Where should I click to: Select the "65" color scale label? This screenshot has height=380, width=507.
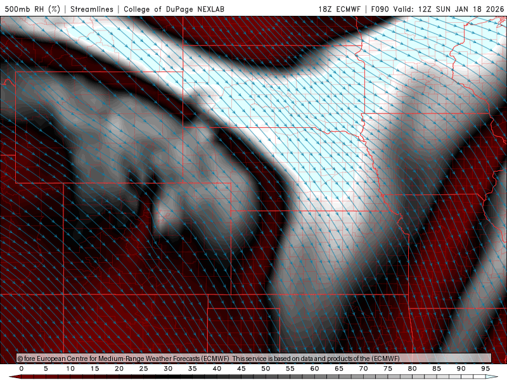[x=339, y=369]
